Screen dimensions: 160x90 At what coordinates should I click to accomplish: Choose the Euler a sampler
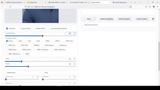(x=9, y=41)
